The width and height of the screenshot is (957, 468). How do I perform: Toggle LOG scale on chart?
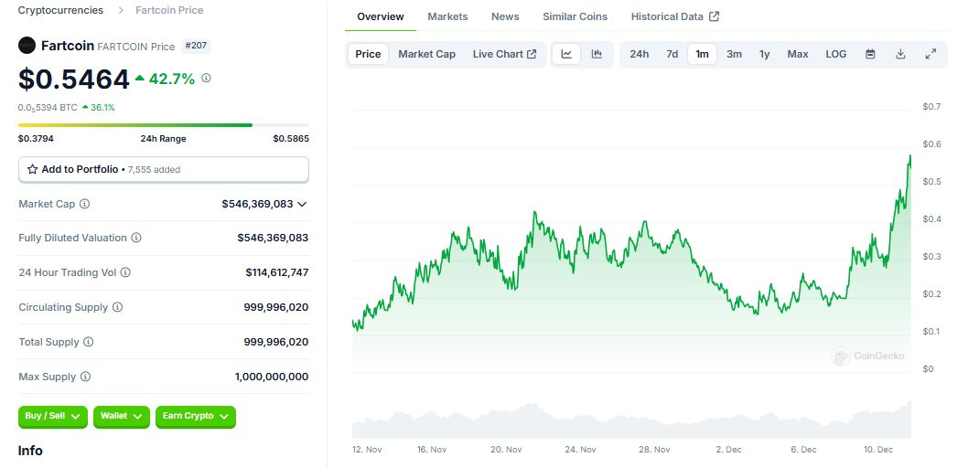click(836, 54)
